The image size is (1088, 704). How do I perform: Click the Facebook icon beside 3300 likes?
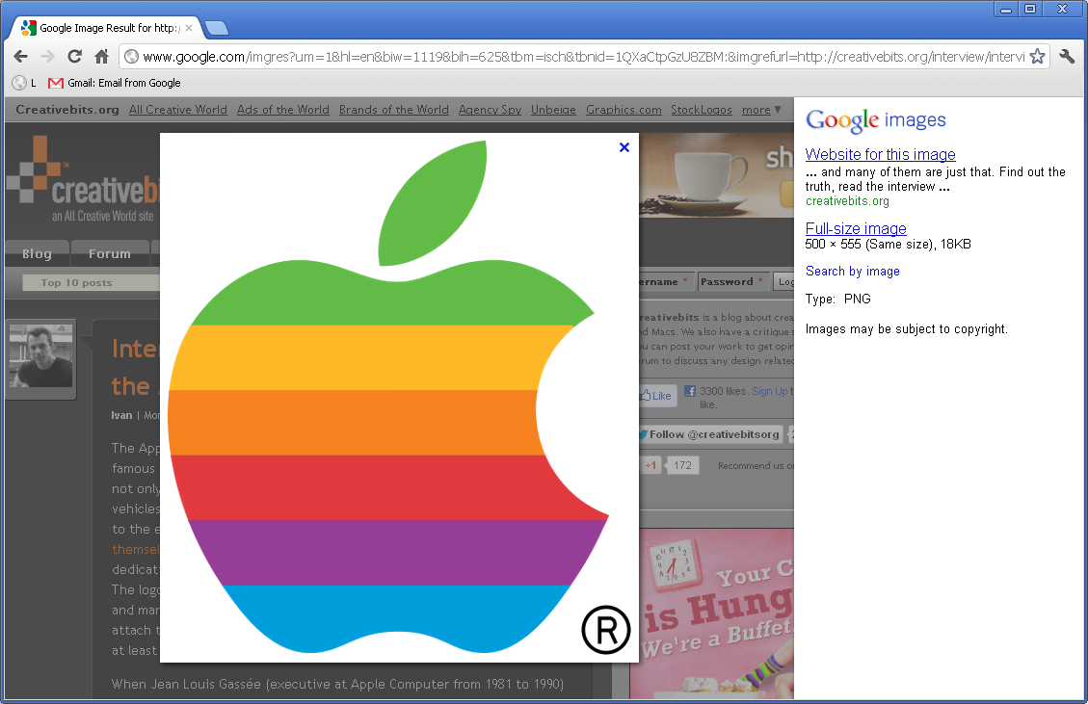[690, 391]
